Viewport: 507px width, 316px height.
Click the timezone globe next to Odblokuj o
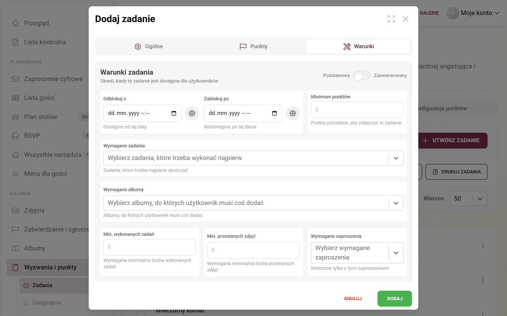[192, 113]
